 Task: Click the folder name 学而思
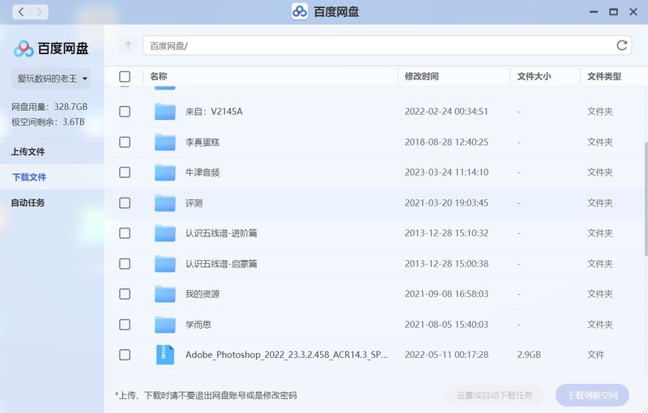coord(198,325)
